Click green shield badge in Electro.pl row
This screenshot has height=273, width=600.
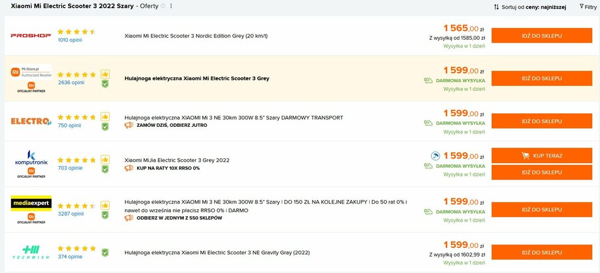pos(105,126)
